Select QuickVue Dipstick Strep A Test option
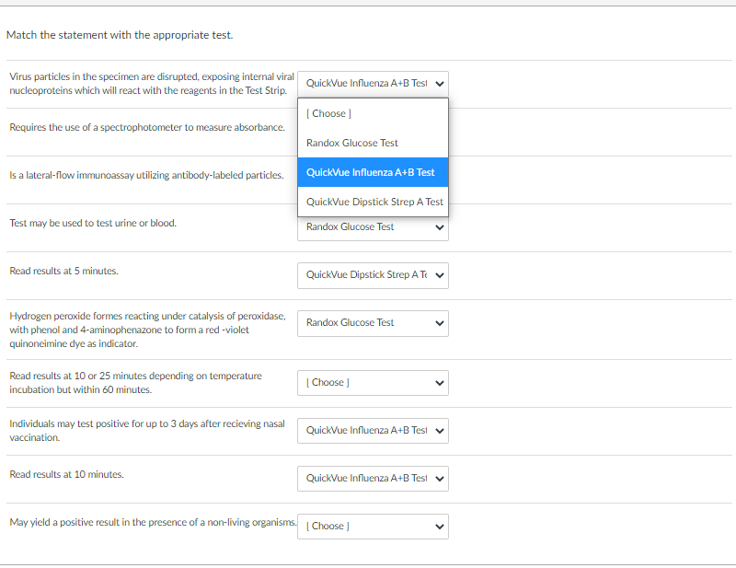The height and width of the screenshot is (568, 736). click(373, 202)
